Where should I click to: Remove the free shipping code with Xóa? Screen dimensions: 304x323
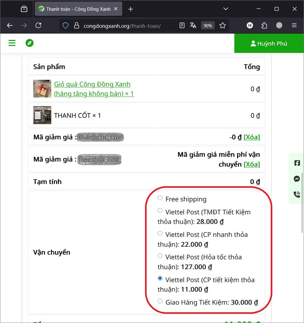pyautogui.click(x=252, y=164)
